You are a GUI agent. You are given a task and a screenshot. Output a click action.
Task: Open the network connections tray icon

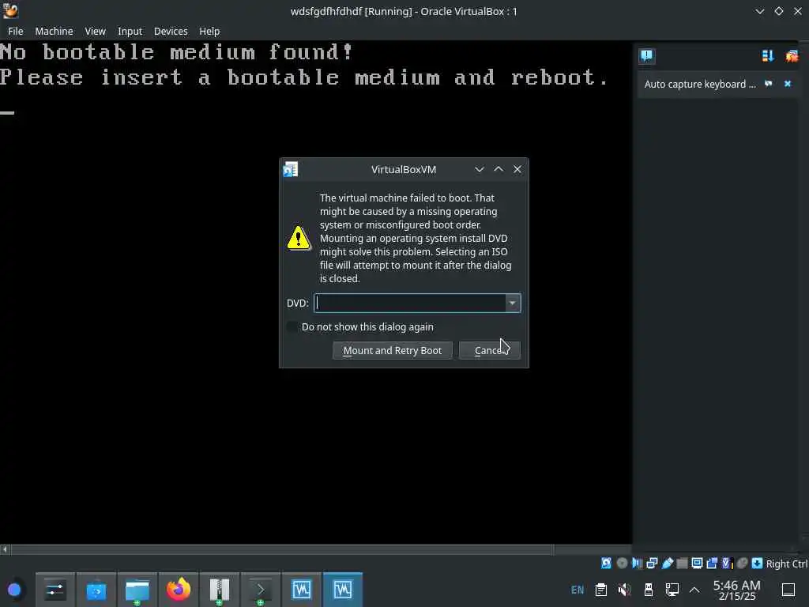coord(672,590)
